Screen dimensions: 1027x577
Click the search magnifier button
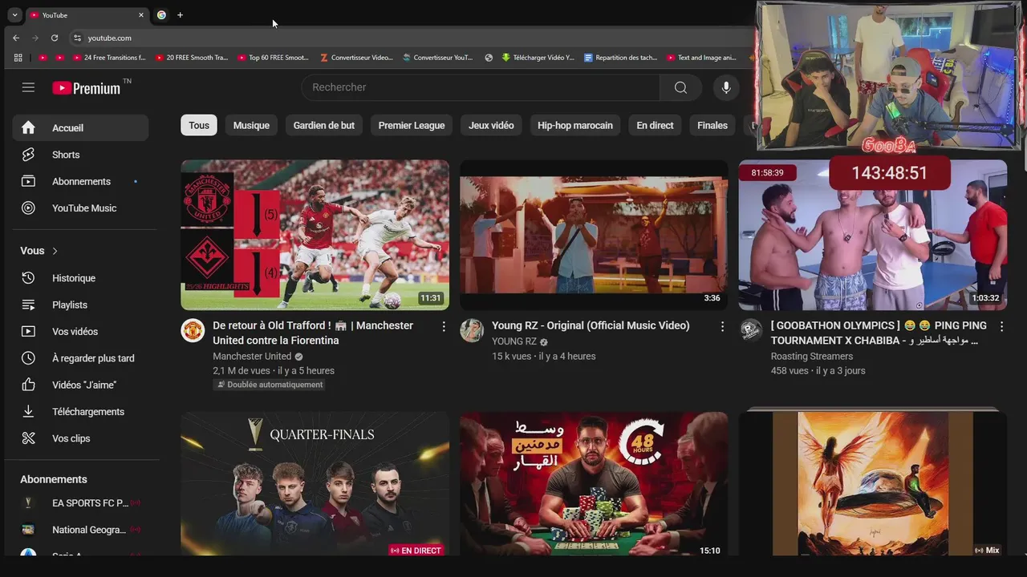point(680,87)
